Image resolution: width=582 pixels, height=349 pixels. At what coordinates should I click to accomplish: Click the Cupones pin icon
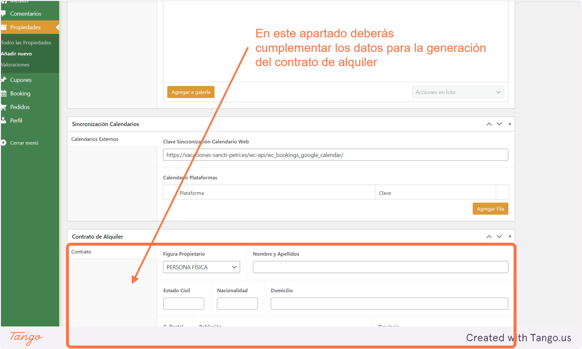(3, 80)
